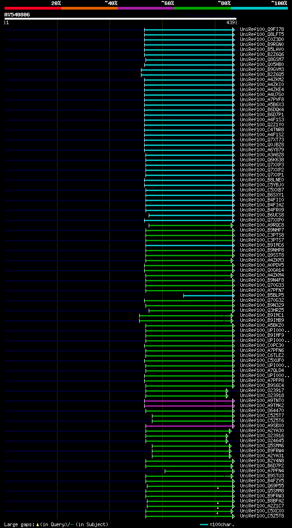Select the UniRef100_Q70G33 label

click(262, 285)
